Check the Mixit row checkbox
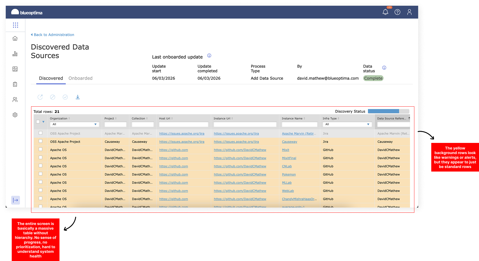 coord(40,149)
